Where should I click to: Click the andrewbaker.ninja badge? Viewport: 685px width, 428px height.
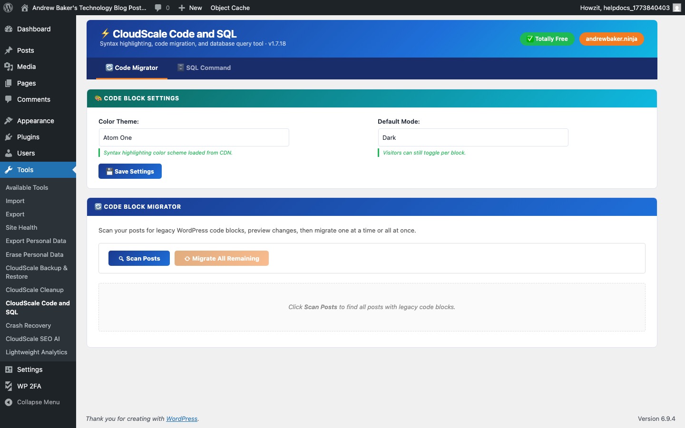coord(612,39)
